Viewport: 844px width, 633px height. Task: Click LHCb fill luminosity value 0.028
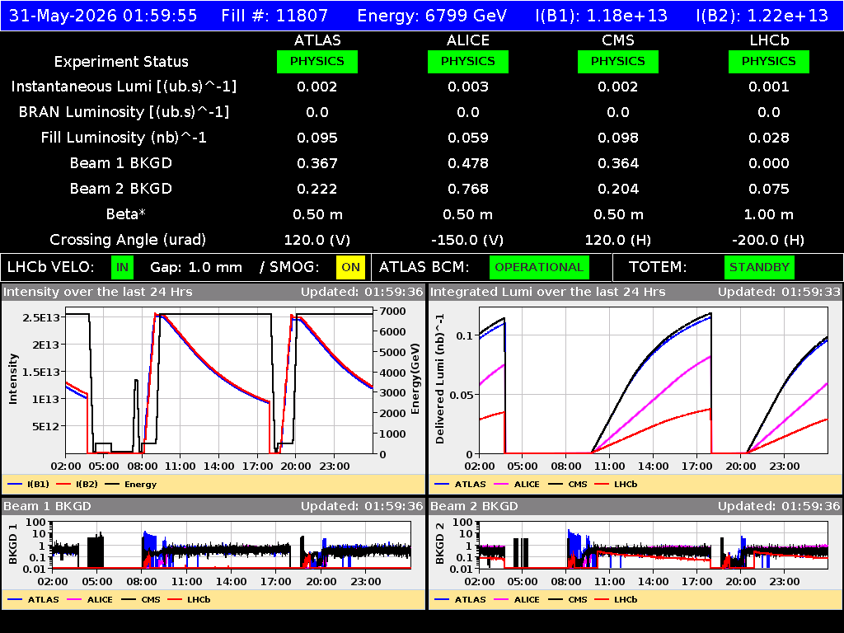pos(769,138)
